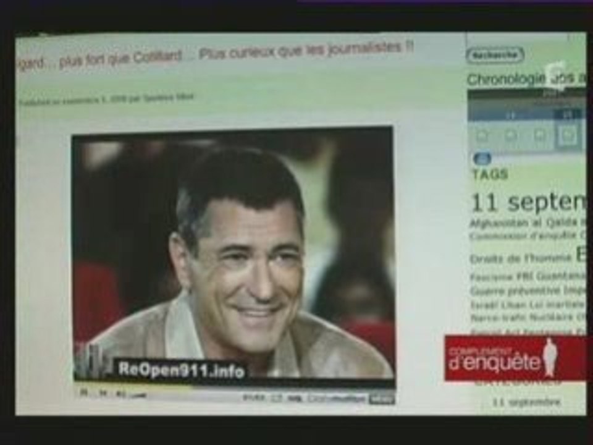Click the dark button right of Dailymotion logo
The width and height of the screenshot is (593, 445).
click(382, 399)
